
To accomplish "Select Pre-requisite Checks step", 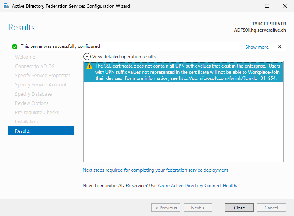I will point(37,113).
